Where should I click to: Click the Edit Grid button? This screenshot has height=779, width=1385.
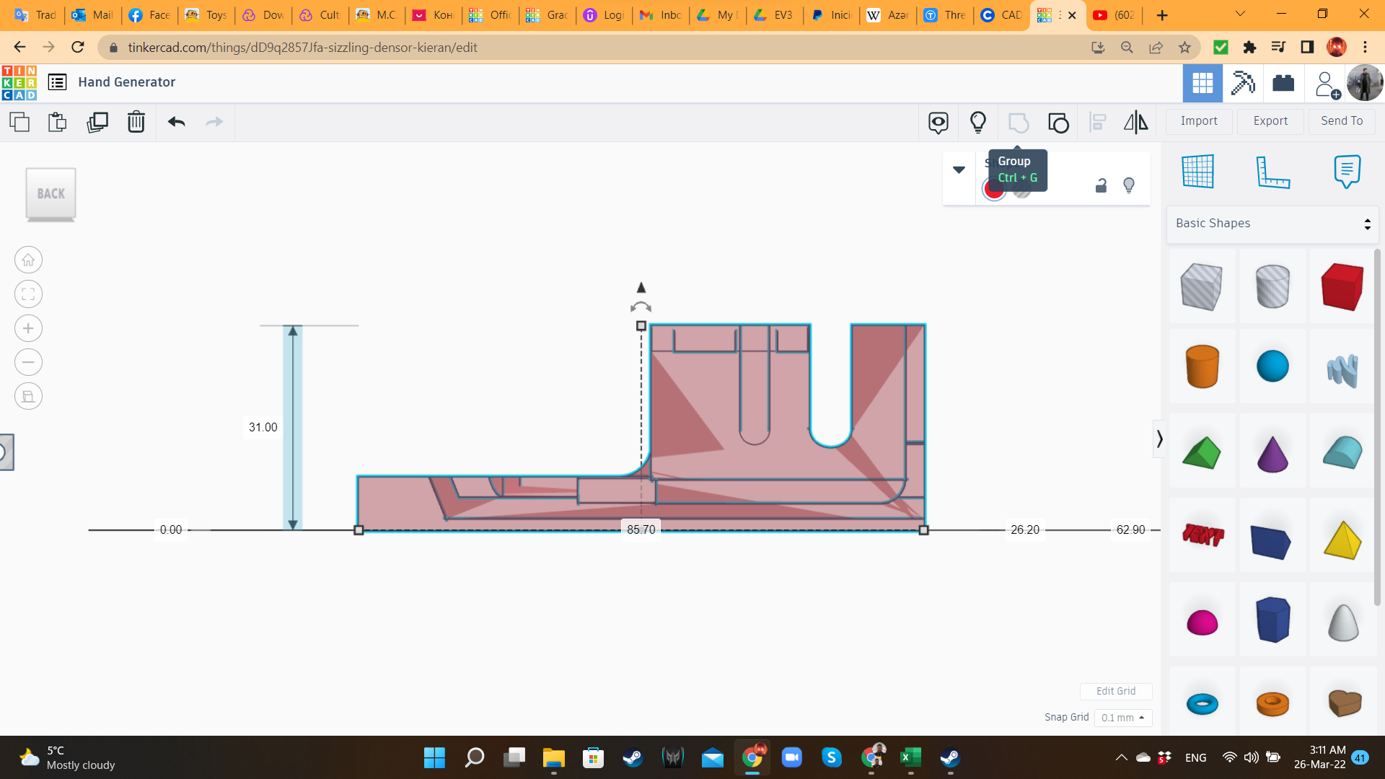[1115, 691]
